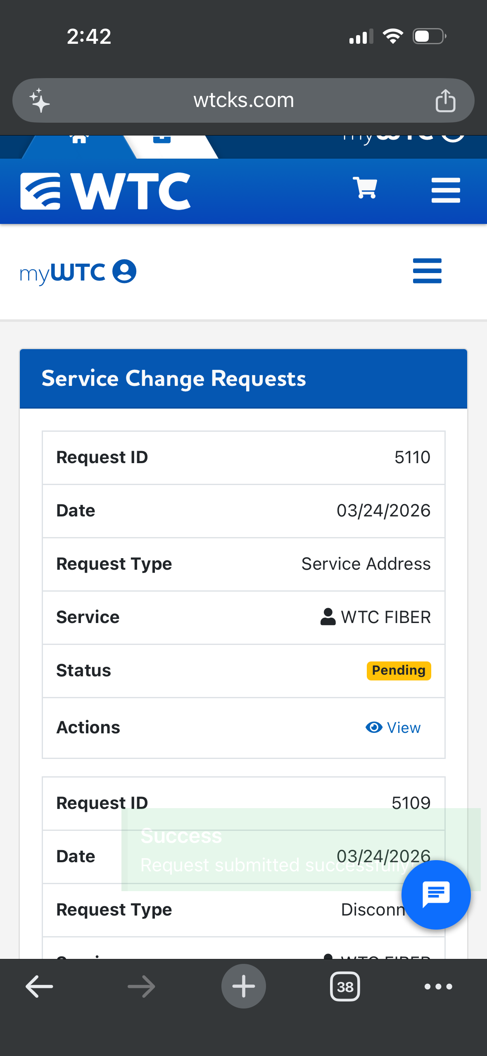Tap the sparkle icon in address bar
The height and width of the screenshot is (1056, 487).
[40, 100]
